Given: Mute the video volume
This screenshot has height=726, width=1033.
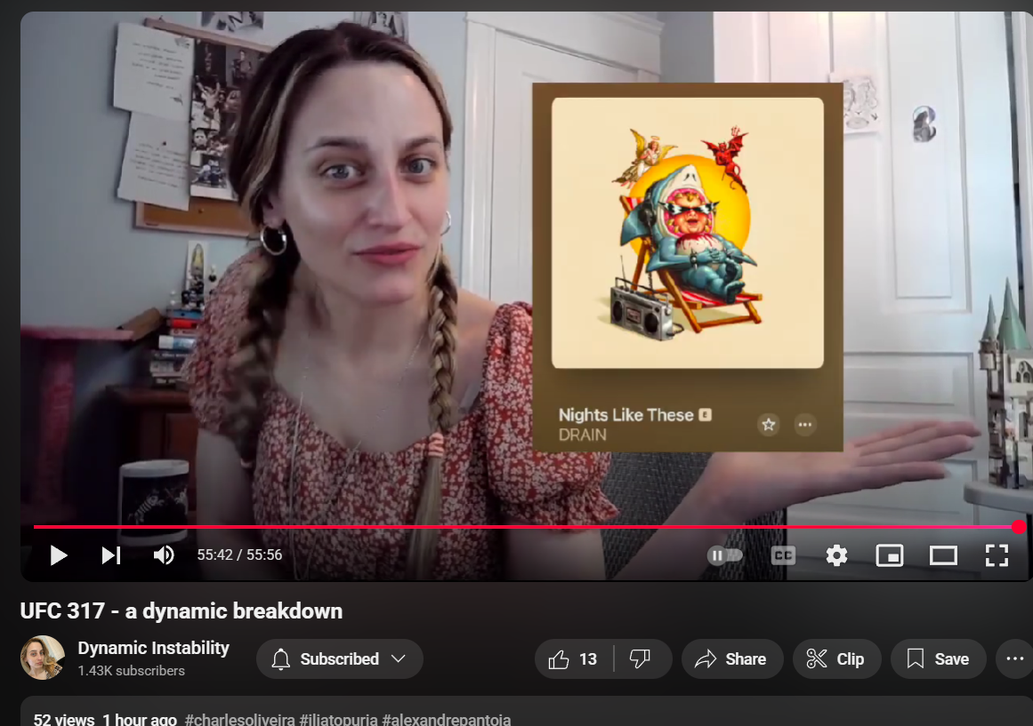Looking at the screenshot, I should pos(164,555).
